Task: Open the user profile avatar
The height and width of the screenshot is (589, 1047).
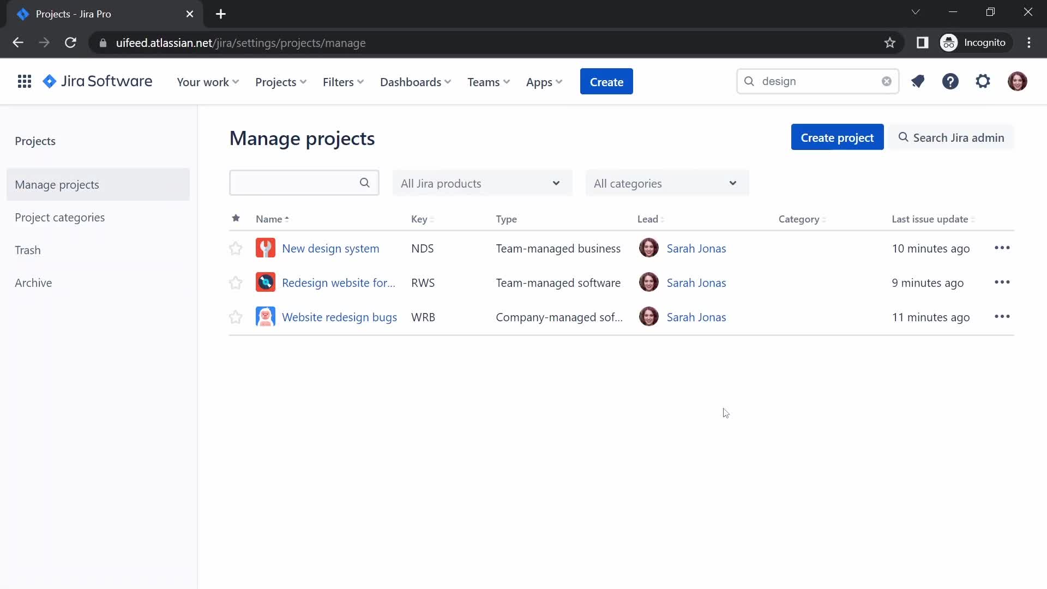Action: pos(1017,81)
